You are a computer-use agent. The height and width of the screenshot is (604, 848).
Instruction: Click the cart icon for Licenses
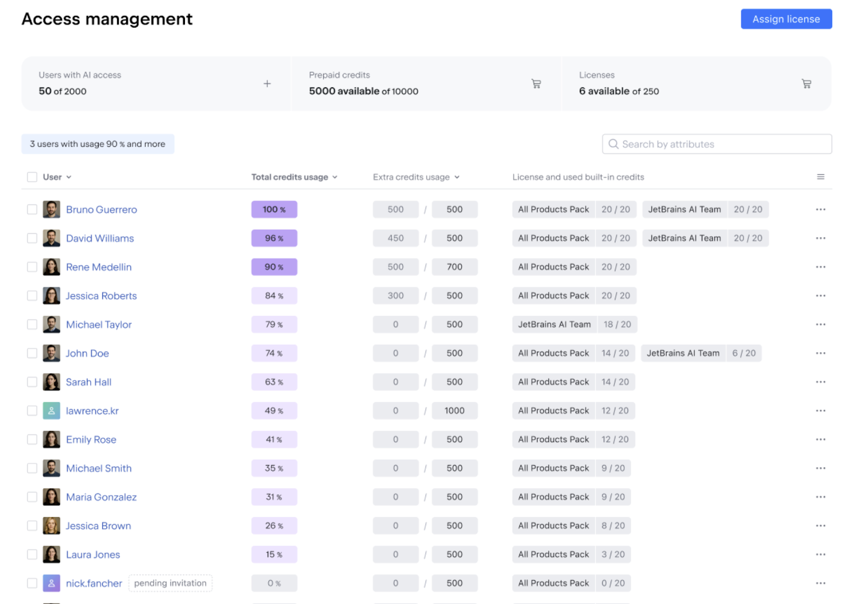tap(806, 84)
